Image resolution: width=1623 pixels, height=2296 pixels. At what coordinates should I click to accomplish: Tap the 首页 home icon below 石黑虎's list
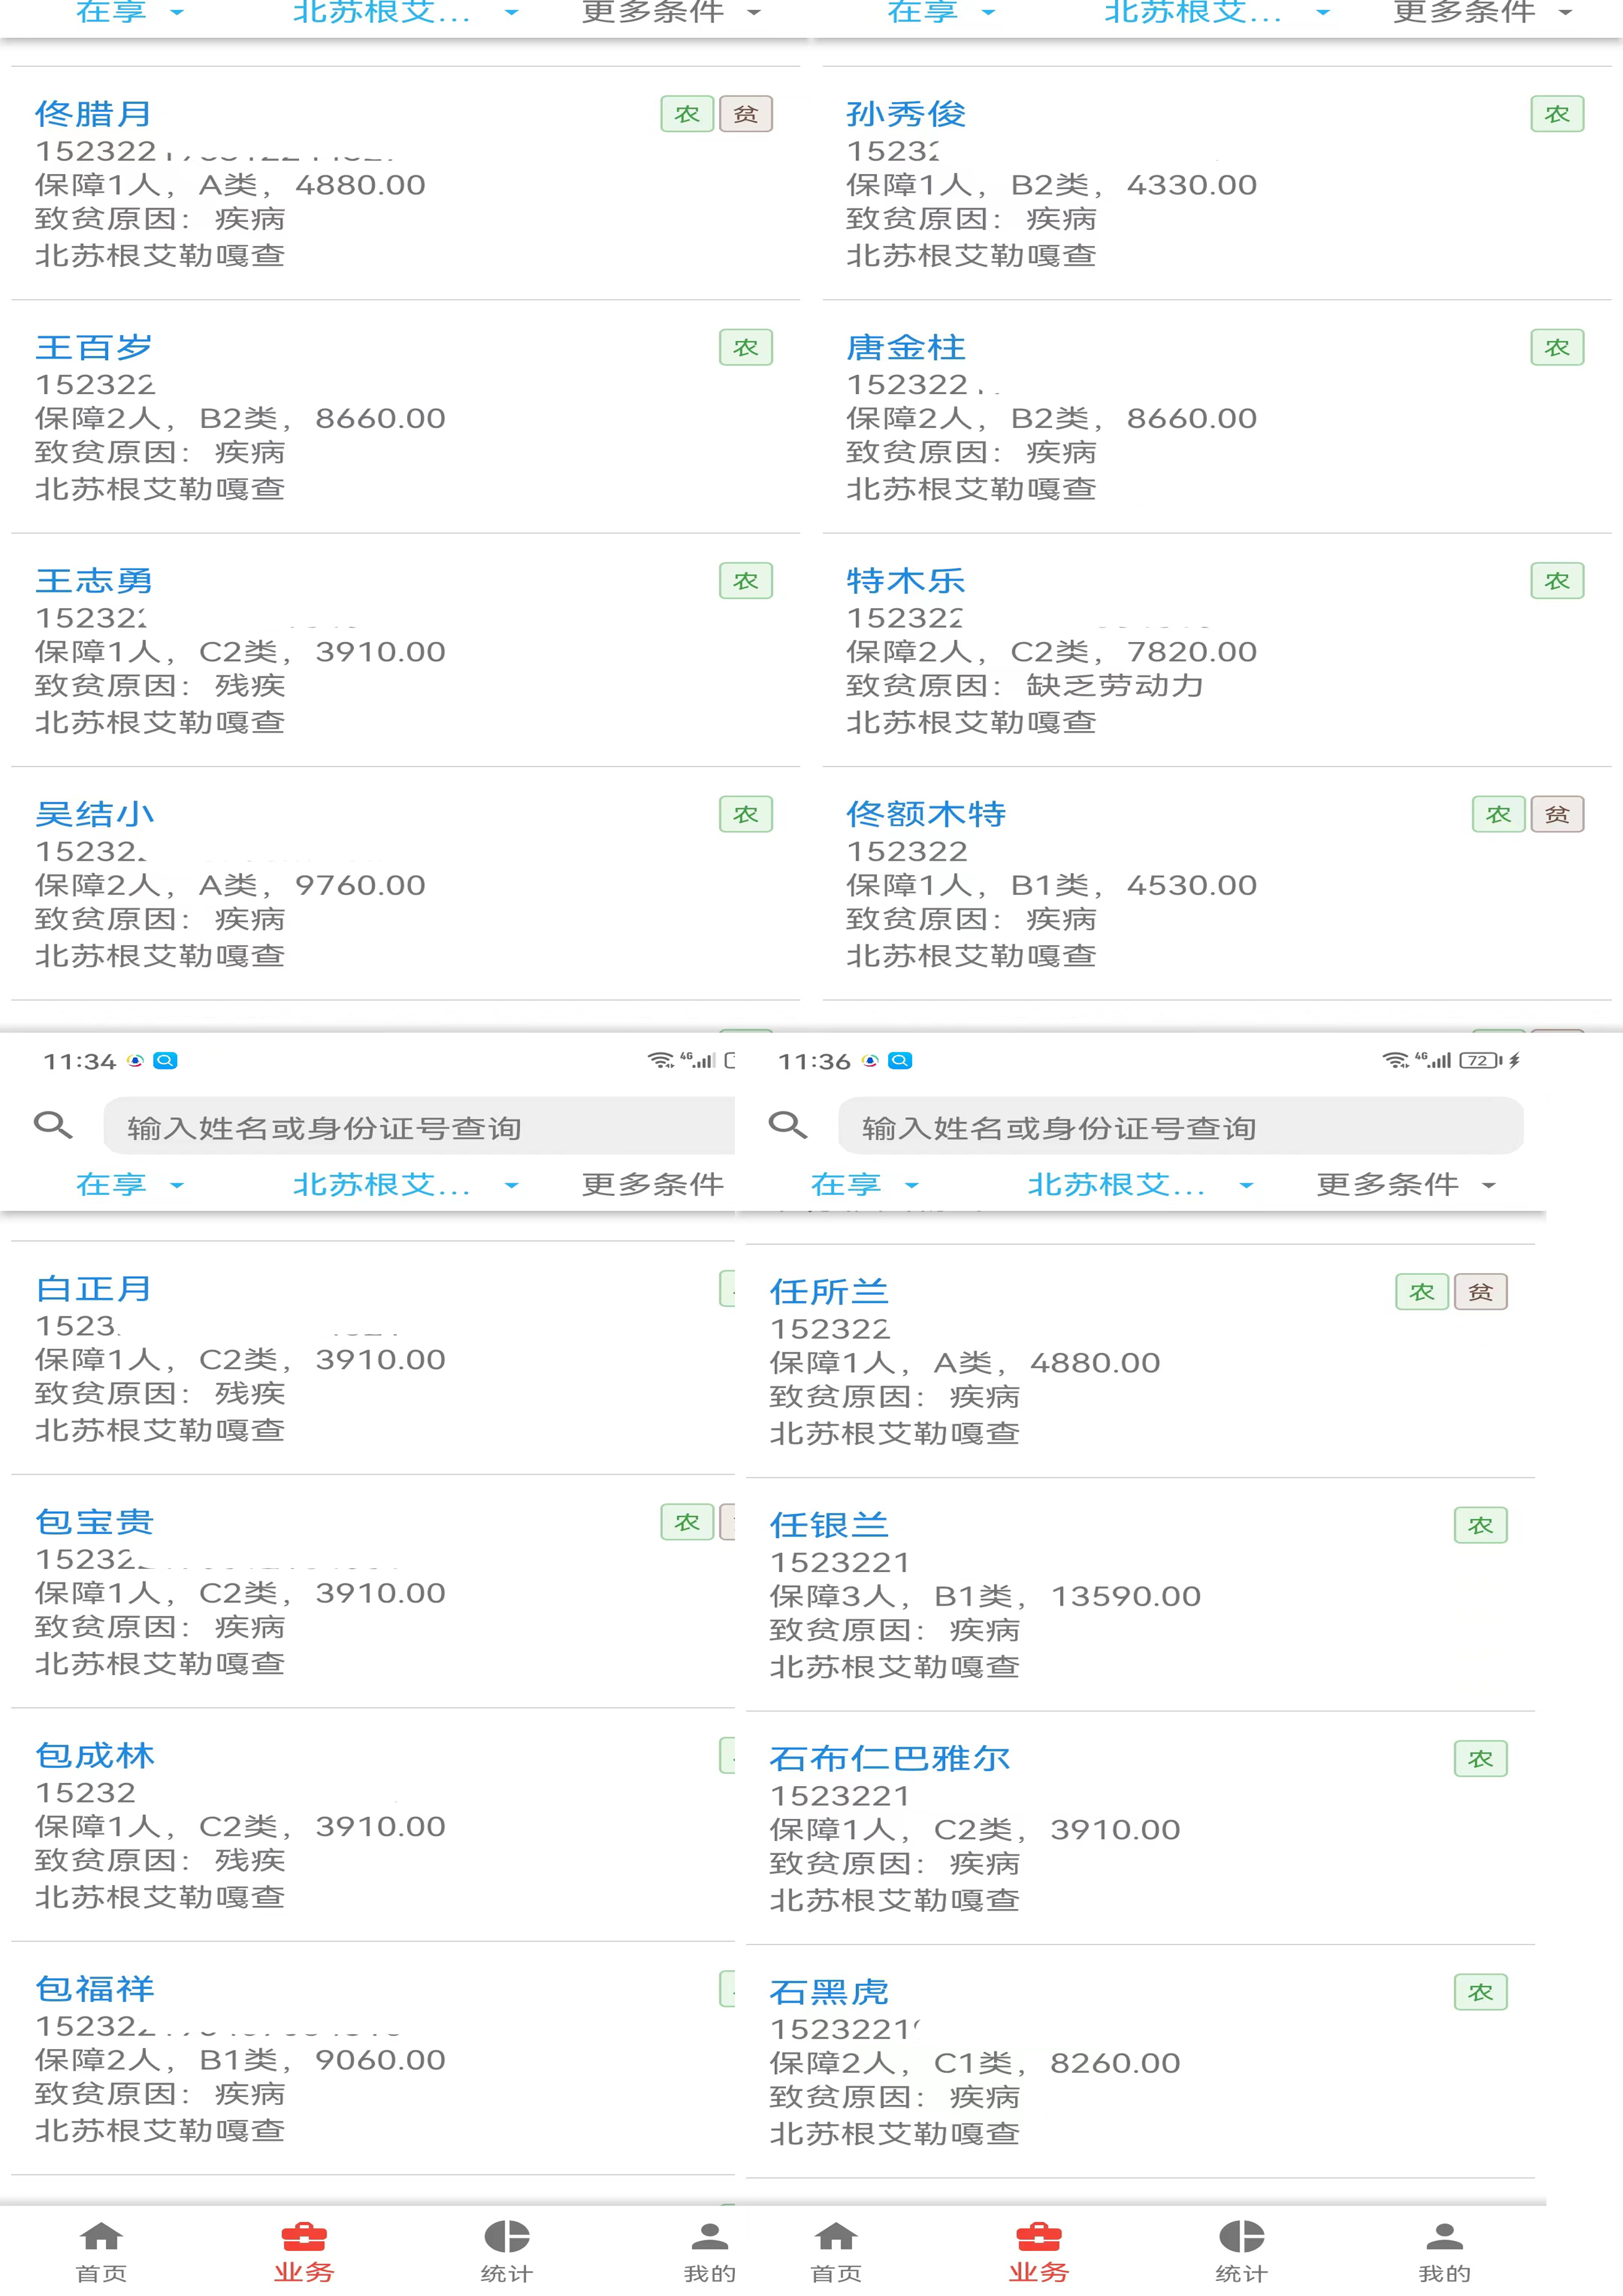[x=836, y=2250]
